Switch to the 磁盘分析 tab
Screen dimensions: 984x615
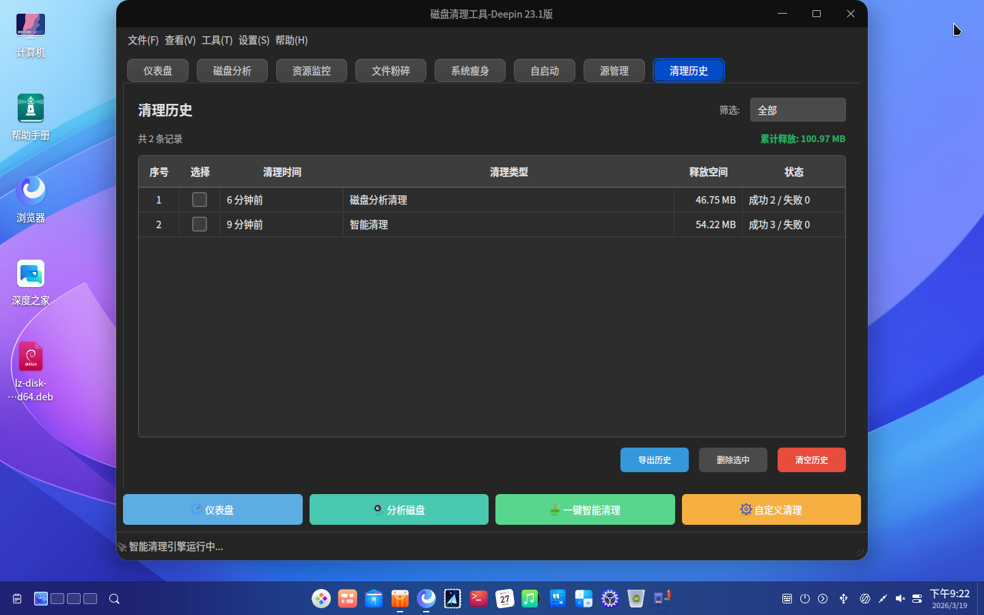click(x=232, y=70)
